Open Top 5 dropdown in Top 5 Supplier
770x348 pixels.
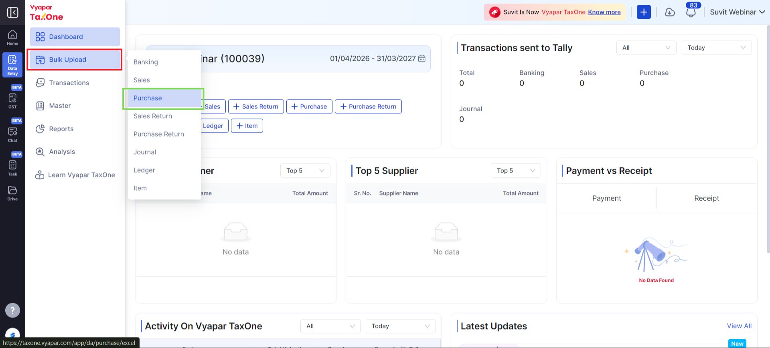coord(515,171)
